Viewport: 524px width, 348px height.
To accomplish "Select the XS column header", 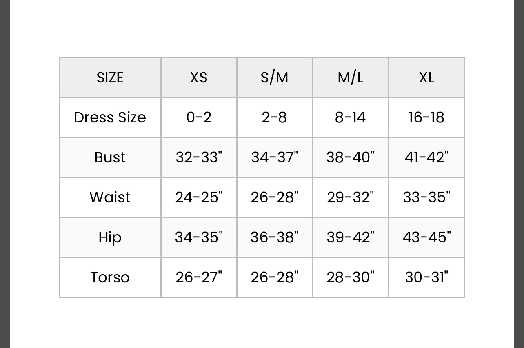I will [199, 78].
